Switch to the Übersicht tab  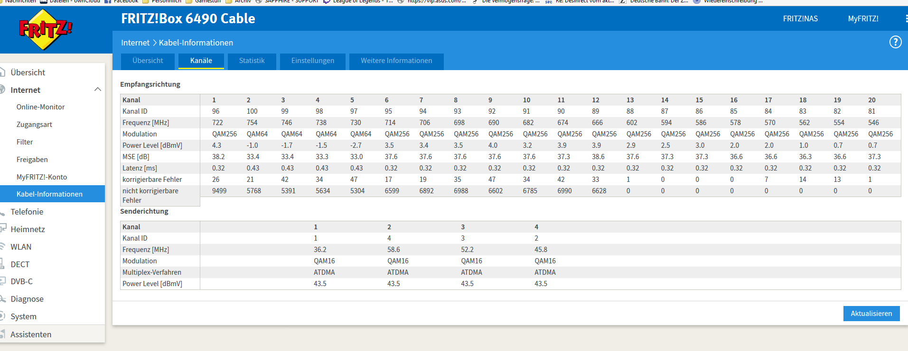148,61
